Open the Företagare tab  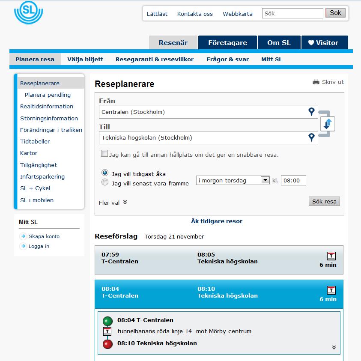pyautogui.click(x=227, y=42)
